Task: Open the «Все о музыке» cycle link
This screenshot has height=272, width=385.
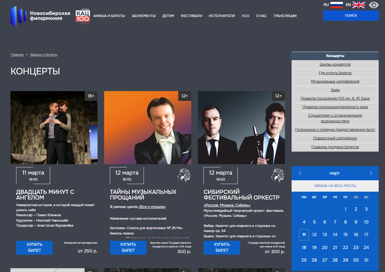Action: point(152,207)
